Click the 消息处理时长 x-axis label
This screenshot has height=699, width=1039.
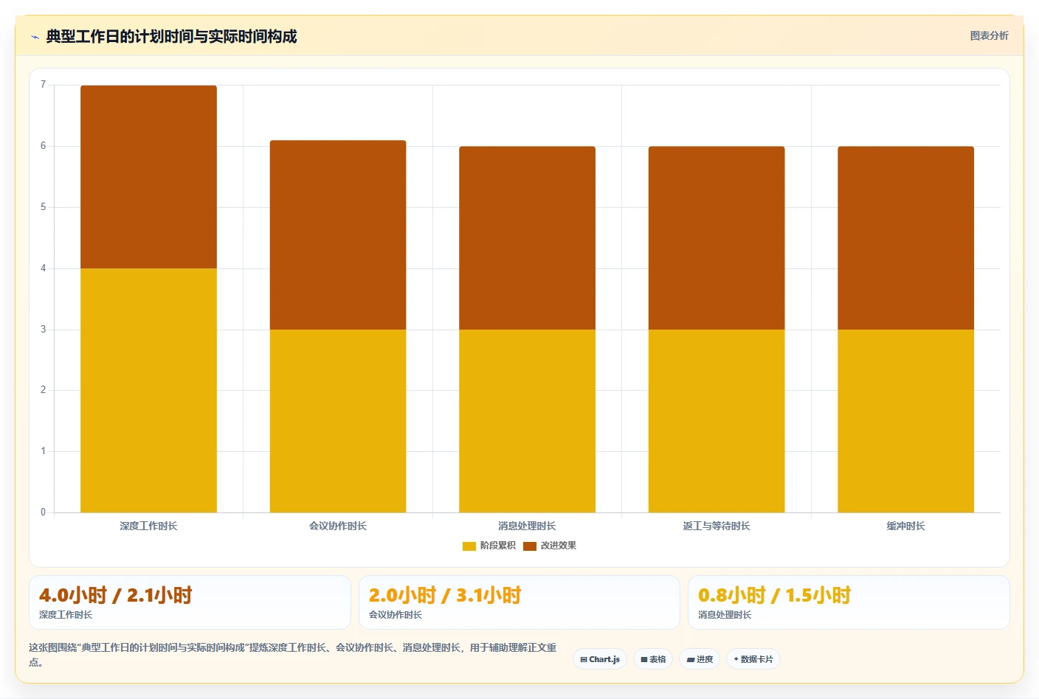pyautogui.click(x=527, y=526)
